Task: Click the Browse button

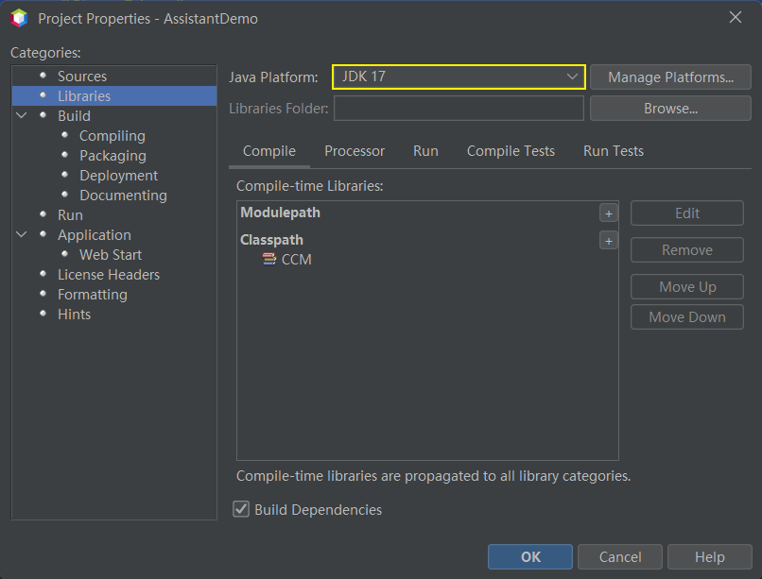Action: 670,109
